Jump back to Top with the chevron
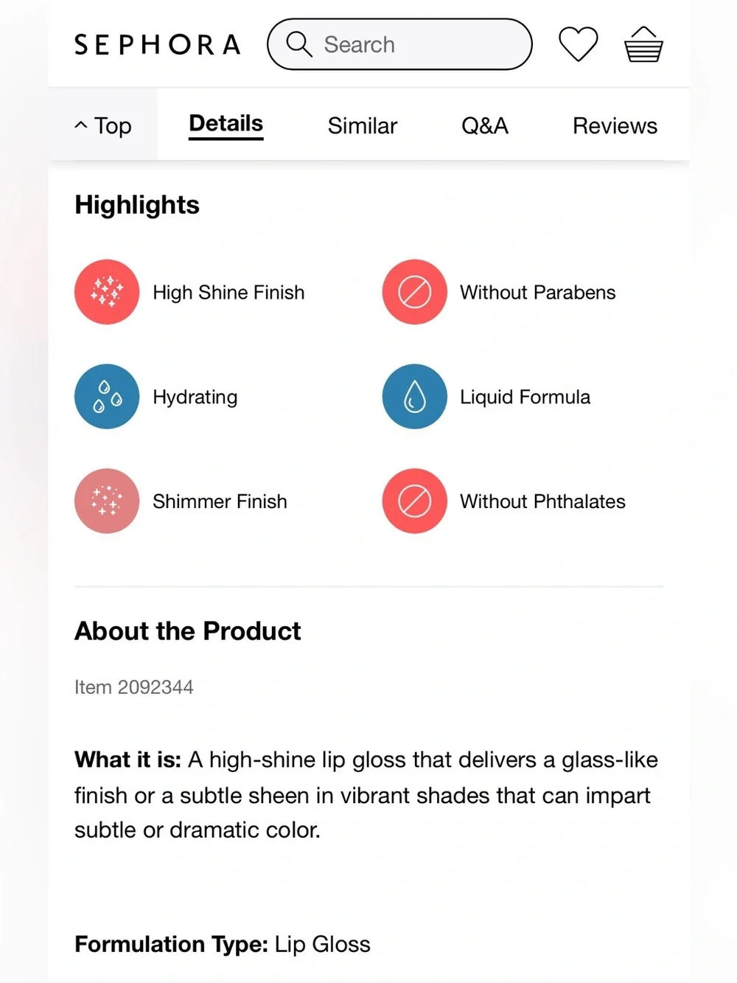The width and height of the screenshot is (737, 983). pos(103,125)
